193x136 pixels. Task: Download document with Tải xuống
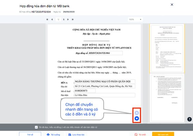[x=53, y=134]
